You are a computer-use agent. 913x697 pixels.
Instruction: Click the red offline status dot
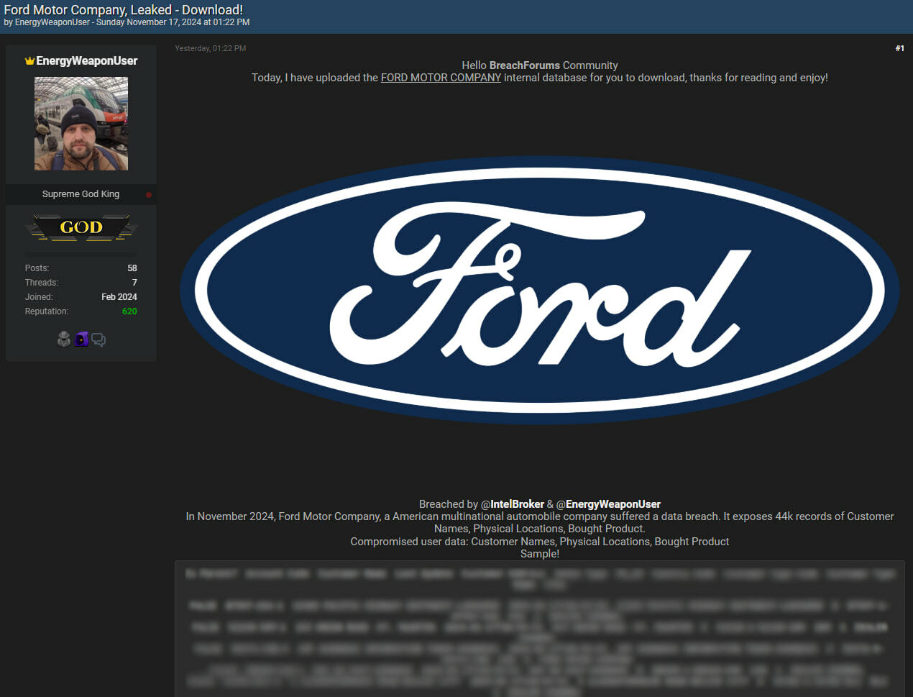pos(149,195)
